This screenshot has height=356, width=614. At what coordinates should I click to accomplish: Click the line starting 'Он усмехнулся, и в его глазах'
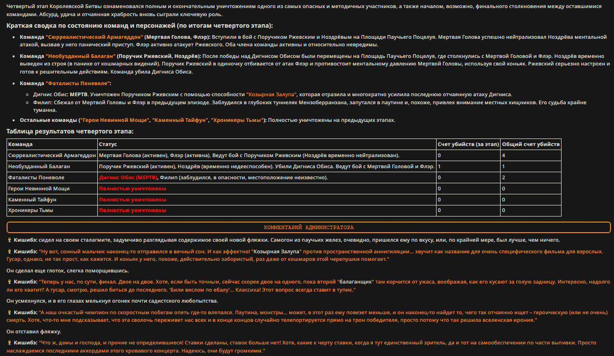click(x=112, y=301)
